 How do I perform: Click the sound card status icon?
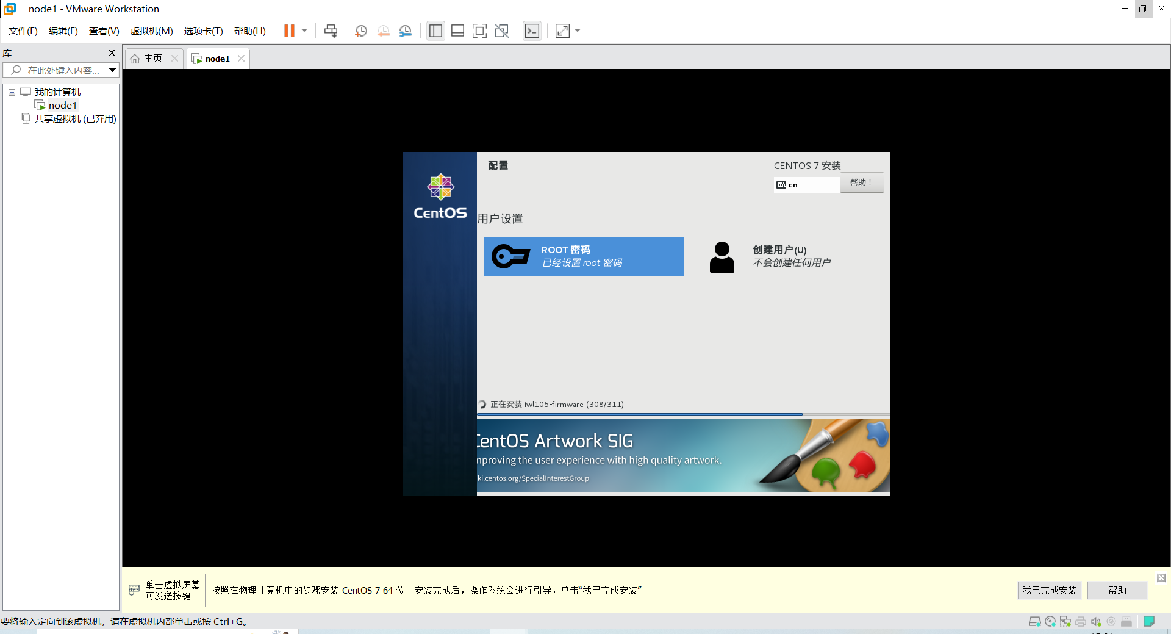tap(1096, 622)
